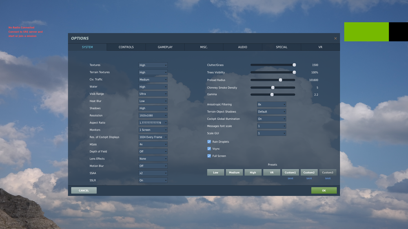Expand the Monitors dropdown

(153, 130)
